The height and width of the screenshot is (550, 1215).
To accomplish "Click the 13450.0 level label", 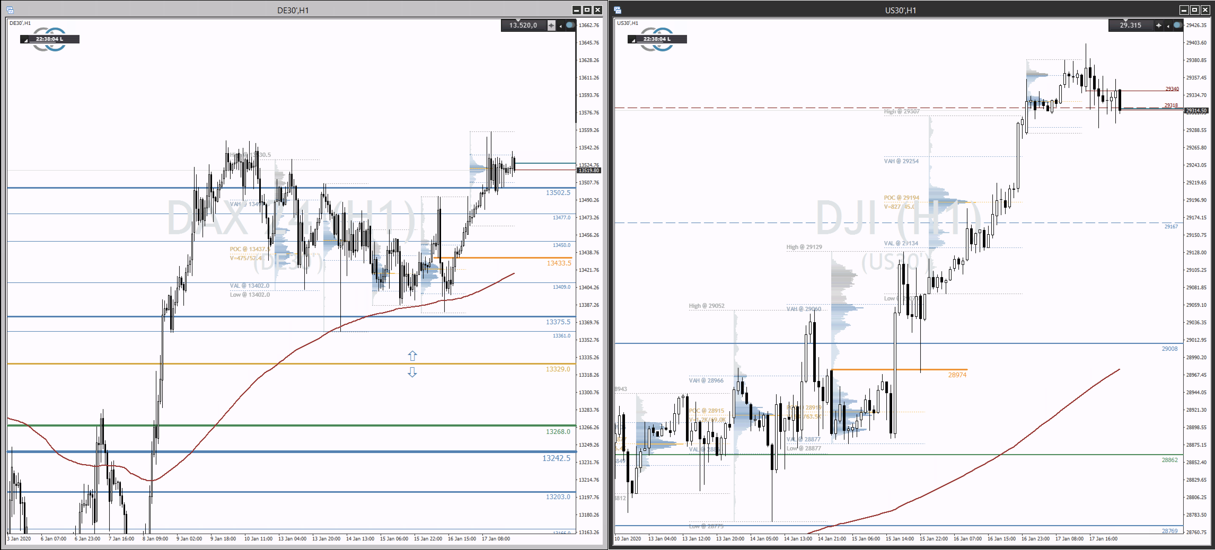I will tap(561, 245).
